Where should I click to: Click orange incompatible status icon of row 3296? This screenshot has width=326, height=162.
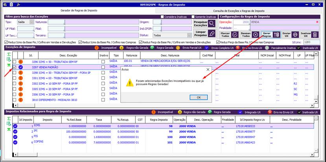[20, 62]
